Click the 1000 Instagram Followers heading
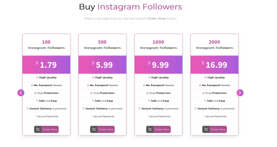 click(158, 45)
